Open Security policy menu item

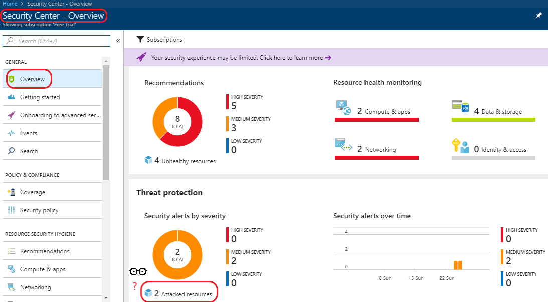pyautogui.click(x=52, y=210)
